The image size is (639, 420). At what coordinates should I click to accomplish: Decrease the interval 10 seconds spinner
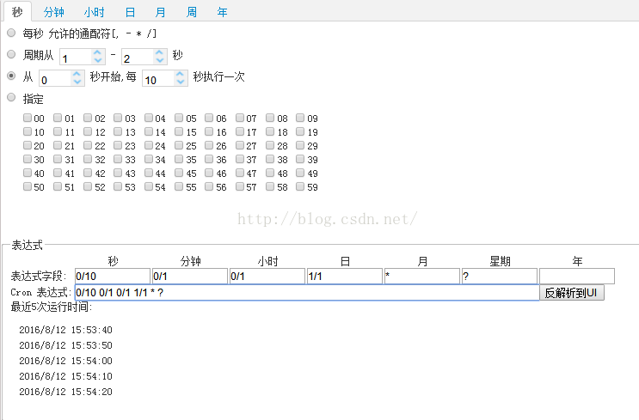[x=180, y=82]
